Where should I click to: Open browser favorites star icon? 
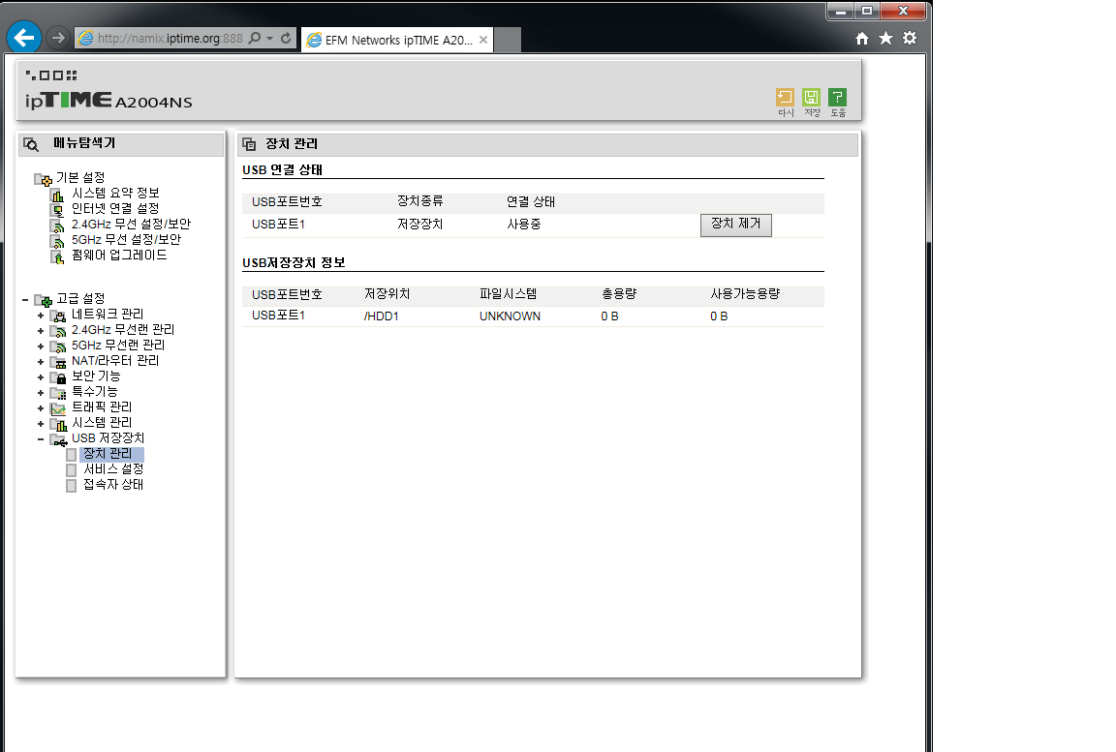(x=885, y=39)
